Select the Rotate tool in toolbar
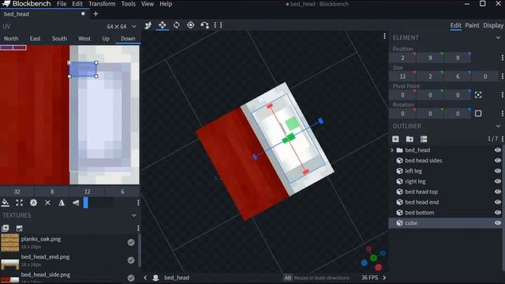 point(177,25)
